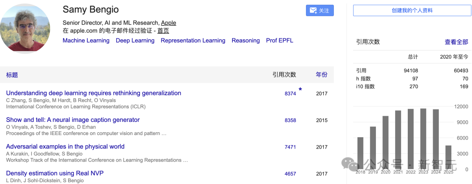Click the 创建我的个人资料 button
Viewport: 472px width, 184px height.
pyautogui.click(x=412, y=10)
